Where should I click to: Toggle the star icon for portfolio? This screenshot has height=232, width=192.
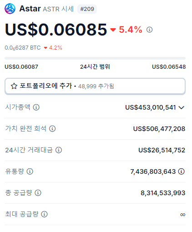click(14, 86)
